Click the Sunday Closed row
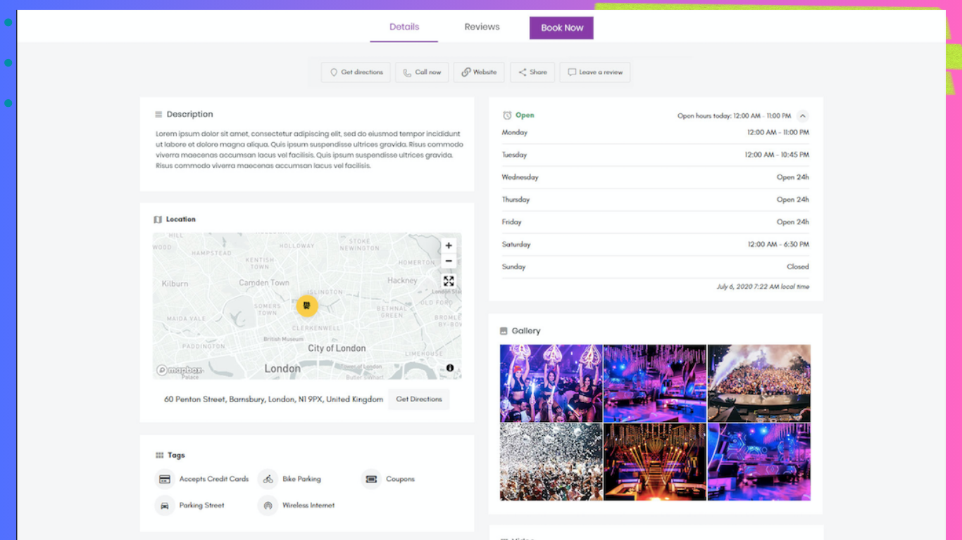The width and height of the screenshot is (962, 540). (x=655, y=267)
